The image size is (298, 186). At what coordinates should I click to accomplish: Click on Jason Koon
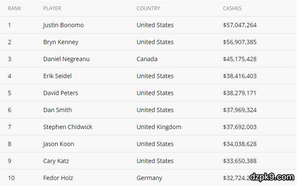pyautogui.click(x=59, y=144)
